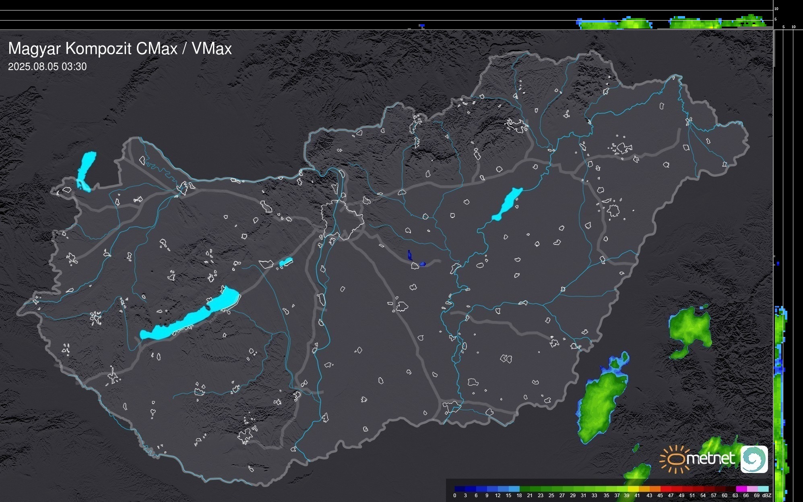Screen dimensions: 803x502
Task: Click the 2025.08.05 03:30 timestamp
Action: tap(47, 66)
